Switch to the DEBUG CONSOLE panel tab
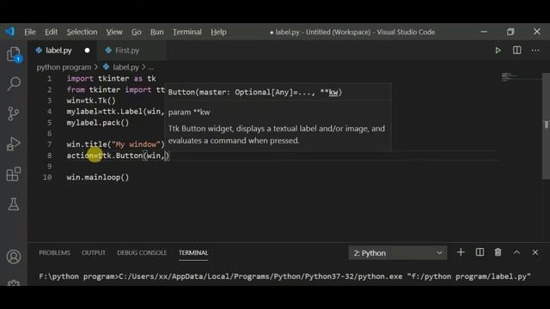This screenshot has height=309, width=550. click(142, 252)
